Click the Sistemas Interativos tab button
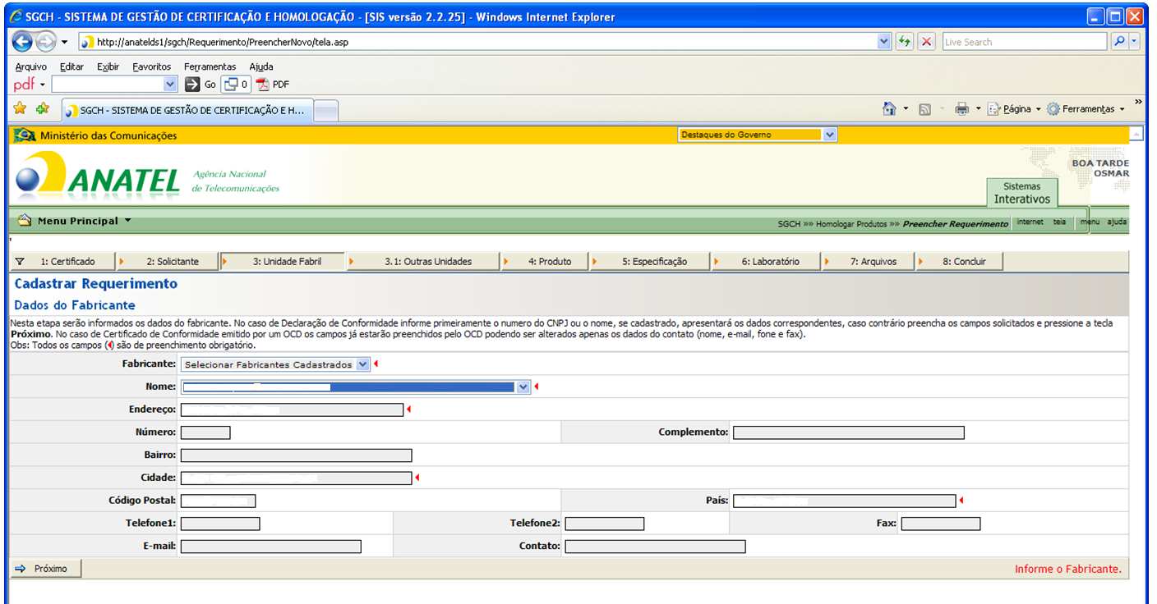 pos(1021,193)
